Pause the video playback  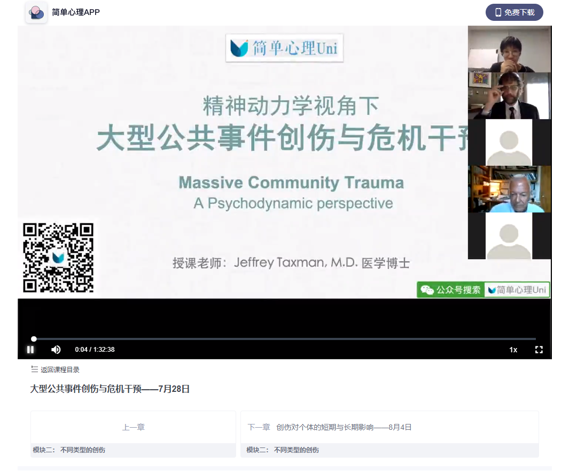(x=30, y=350)
